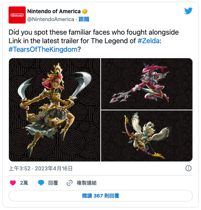Click the 回覆 reply label
This screenshot has height=210, width=201.
(x=53, y=183)
